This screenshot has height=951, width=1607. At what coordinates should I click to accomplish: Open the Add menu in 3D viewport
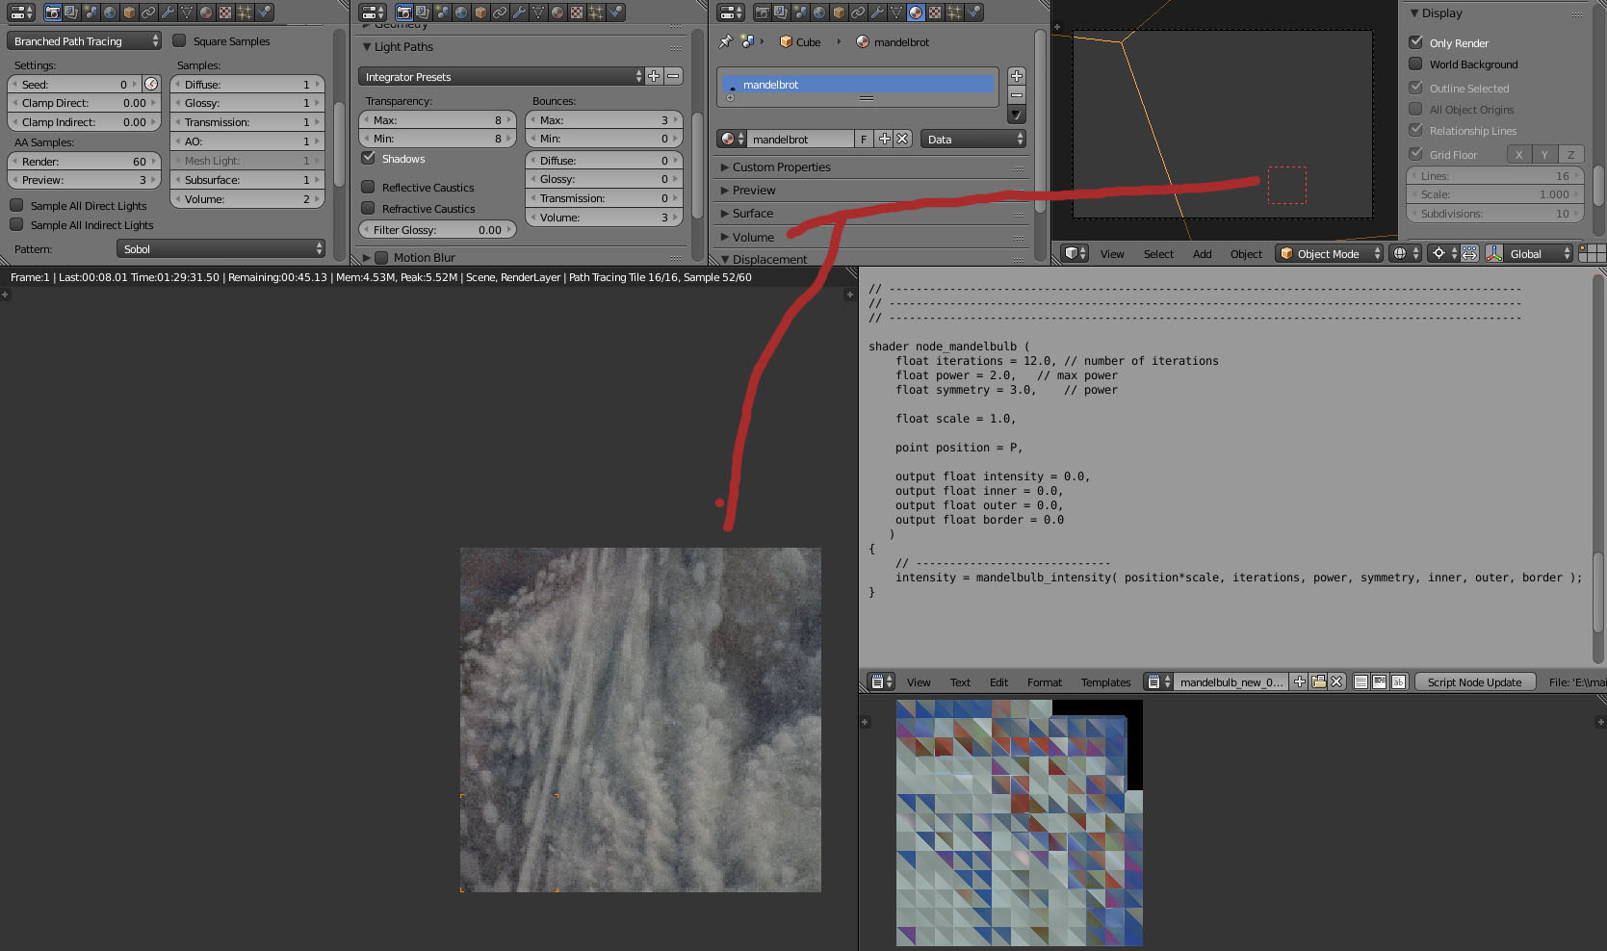click(x=1202, y=254)
